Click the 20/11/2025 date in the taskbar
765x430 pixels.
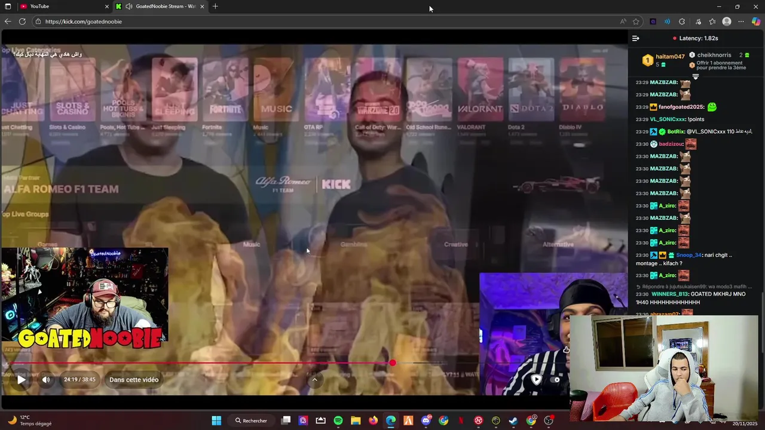(745, 423)
